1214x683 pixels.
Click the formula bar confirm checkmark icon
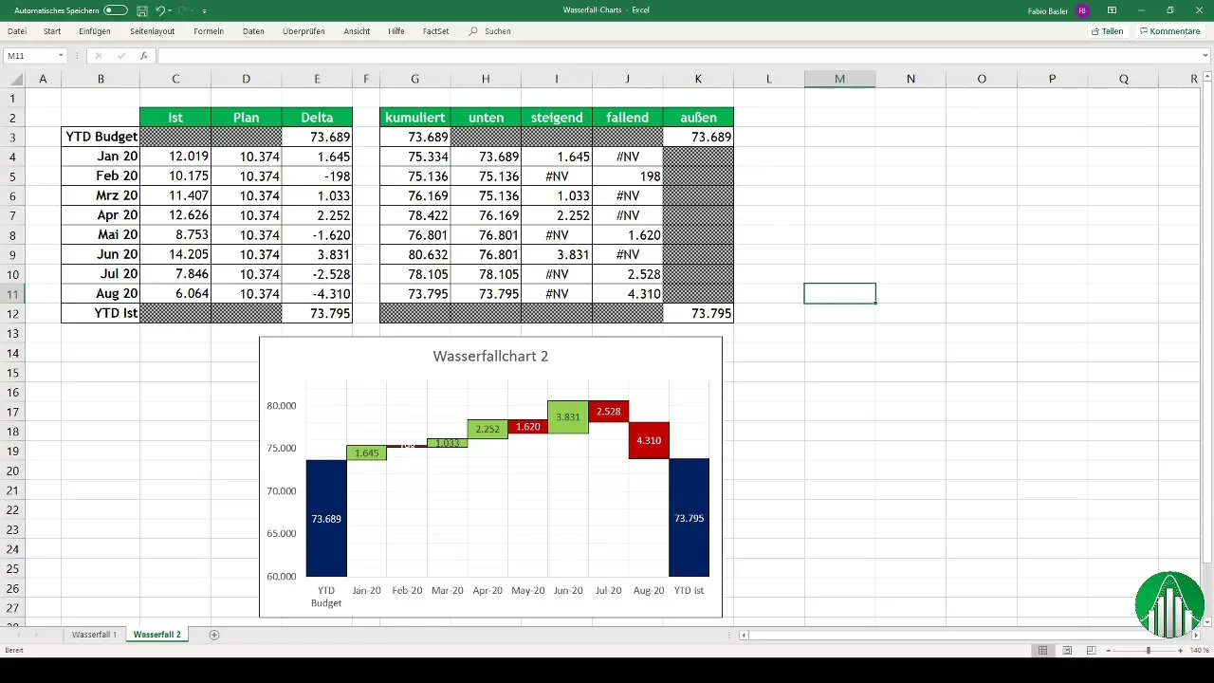(120, 56)
